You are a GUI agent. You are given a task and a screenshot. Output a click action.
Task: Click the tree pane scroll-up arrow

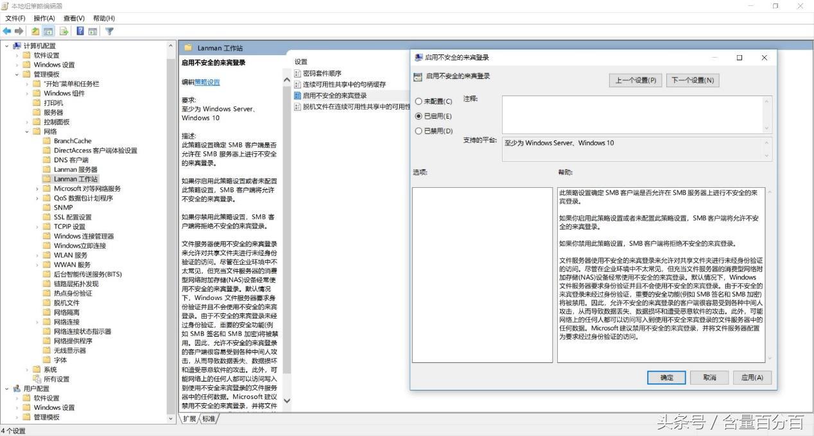click(x=171, y=46)
